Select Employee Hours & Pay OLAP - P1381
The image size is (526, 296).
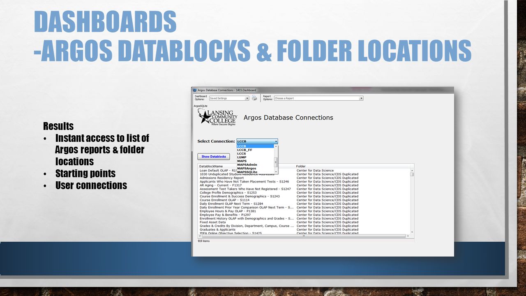[304, 211]
